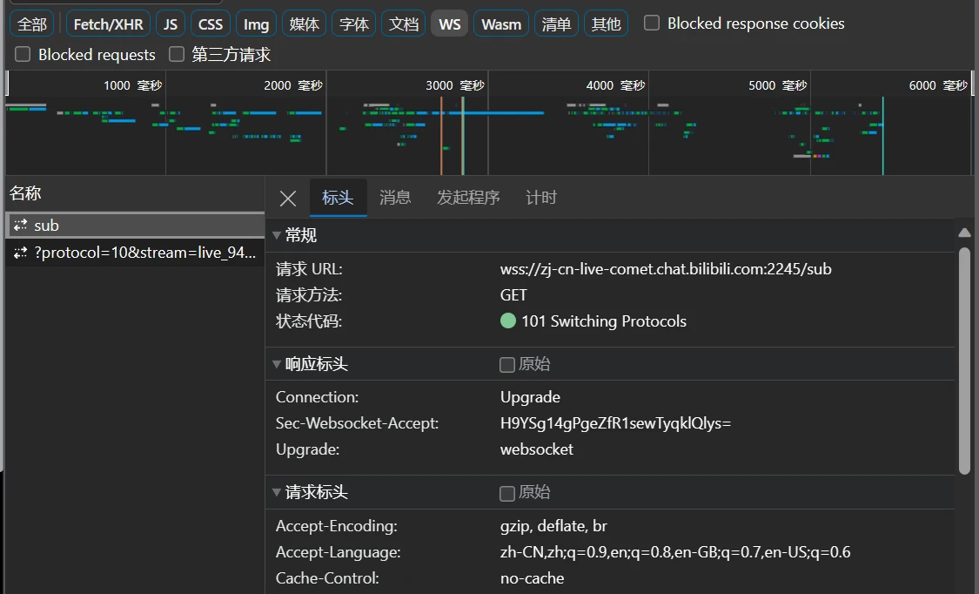This screenshot has width=979, height=594.
Task: Open the 发起程序 tab
Action: [x=468, y=198]
